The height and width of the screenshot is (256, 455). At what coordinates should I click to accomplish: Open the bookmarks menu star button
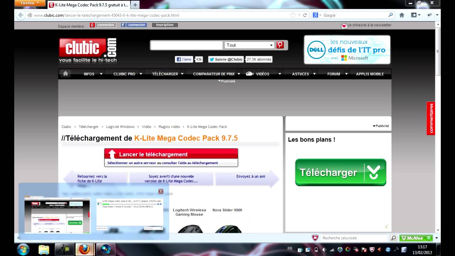pyautogui.click(x=416, y=15)
